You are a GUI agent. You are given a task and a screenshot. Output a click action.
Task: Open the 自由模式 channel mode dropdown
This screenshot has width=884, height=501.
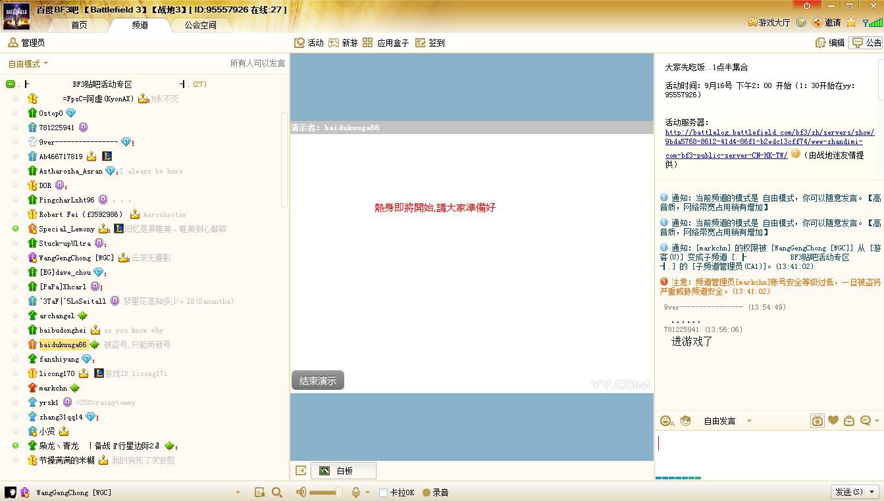pos(28,64)
